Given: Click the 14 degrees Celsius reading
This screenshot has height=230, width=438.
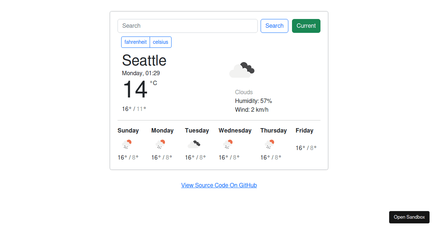Looking at the screenshot, I should pyautogui.click(x=135, y=89).
